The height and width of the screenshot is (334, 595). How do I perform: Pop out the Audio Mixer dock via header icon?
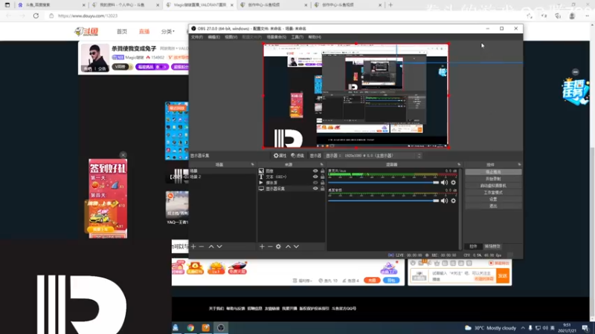click(459, 165)
